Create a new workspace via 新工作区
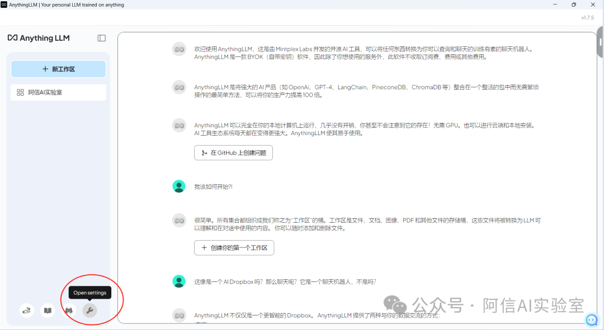The height and width of the screenshot is (330, 604). (x=58, y=69)
